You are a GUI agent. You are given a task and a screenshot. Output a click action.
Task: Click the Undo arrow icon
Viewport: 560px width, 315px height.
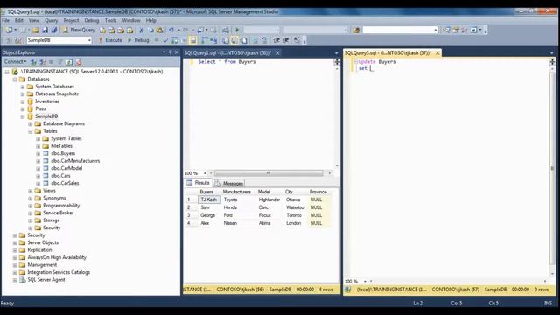(171, 30)
